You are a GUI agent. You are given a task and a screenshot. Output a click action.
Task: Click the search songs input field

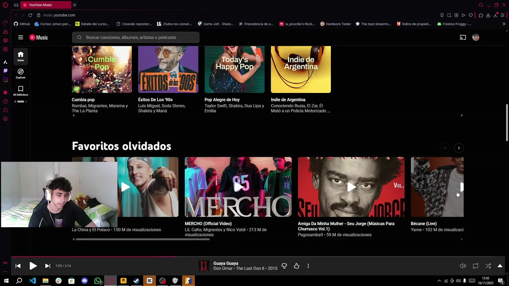pyautogui.click(x=136, y=37)
